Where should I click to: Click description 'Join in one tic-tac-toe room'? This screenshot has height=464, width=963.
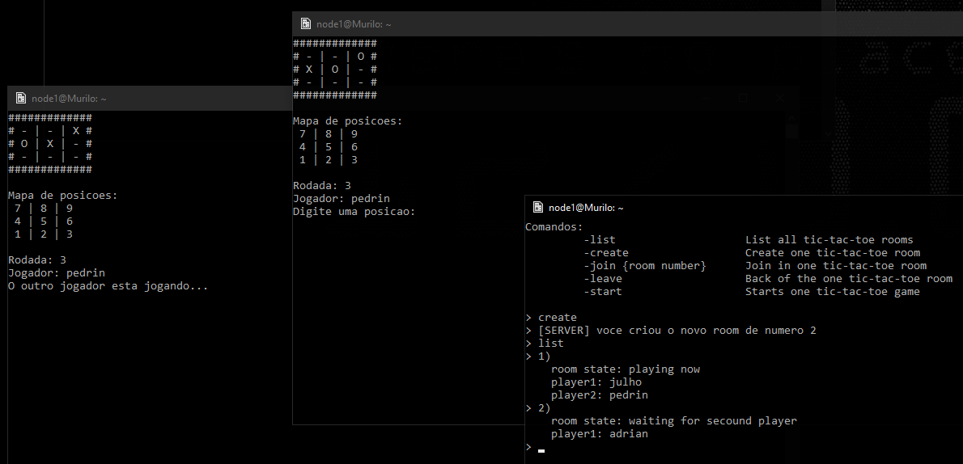(836, 266)
